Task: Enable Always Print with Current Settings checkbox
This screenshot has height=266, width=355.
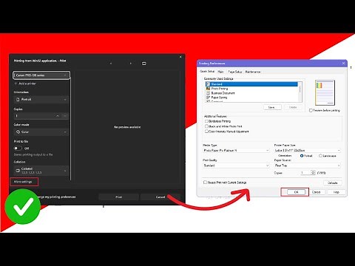Action: point(205,183)
